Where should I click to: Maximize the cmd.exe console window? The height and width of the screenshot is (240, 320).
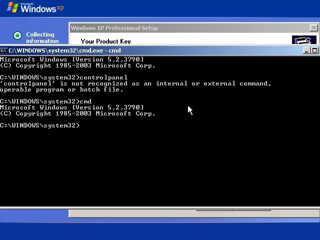point(314,50)
